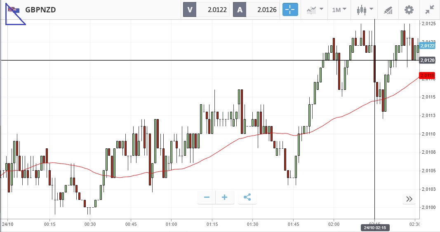Screen dimensions: 440x232
Task: Zoom out with the minus button
Action: 207,197
